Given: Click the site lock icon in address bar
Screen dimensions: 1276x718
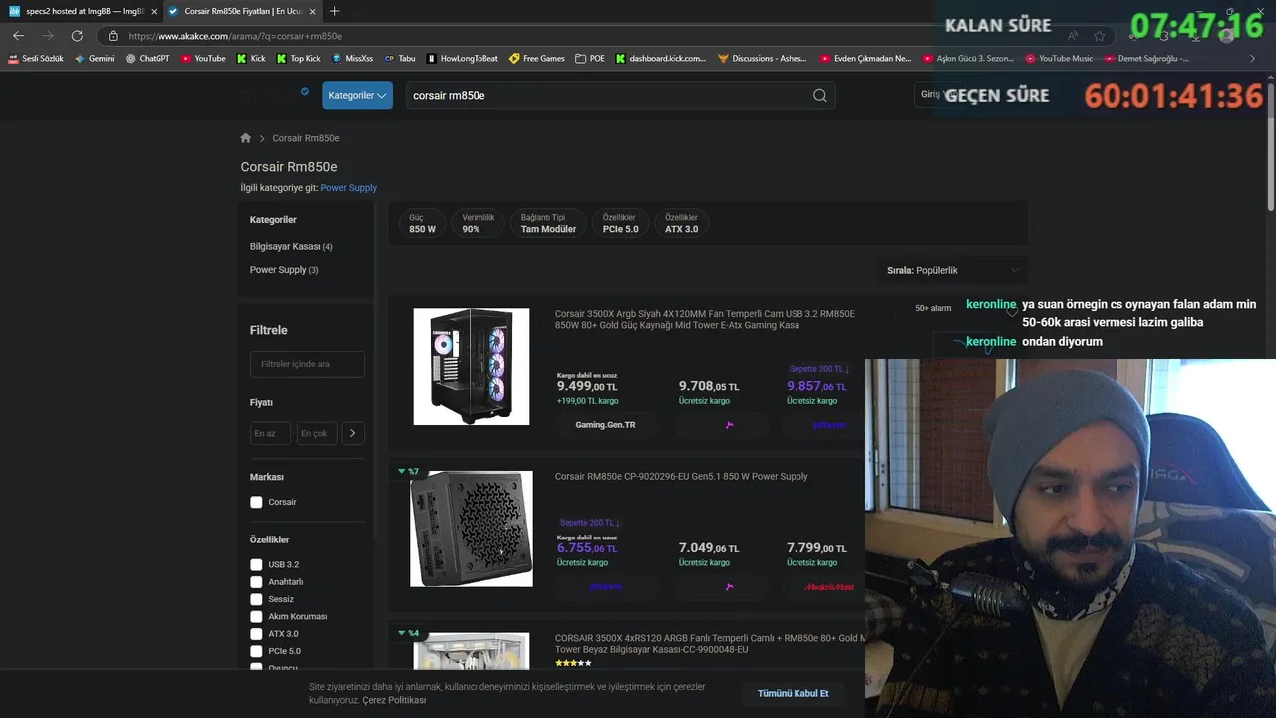Looking at the screenshot, I should click(113, 36).
